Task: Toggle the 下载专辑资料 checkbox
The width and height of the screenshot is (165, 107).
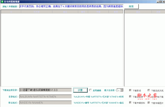Action: point(130,103)
